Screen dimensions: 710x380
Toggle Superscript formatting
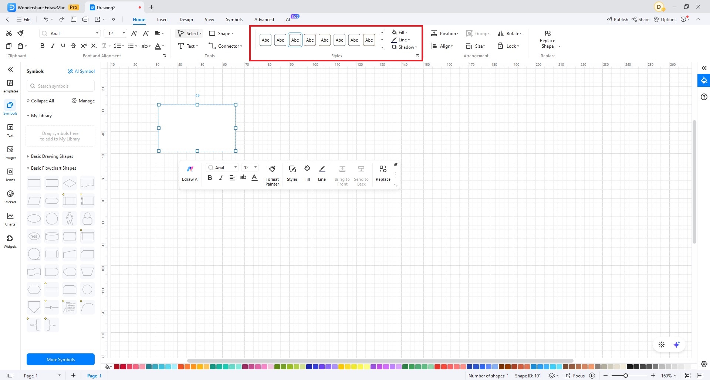[x=84, y=46]
